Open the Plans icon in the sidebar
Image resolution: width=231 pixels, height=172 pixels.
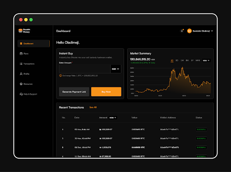21,54
